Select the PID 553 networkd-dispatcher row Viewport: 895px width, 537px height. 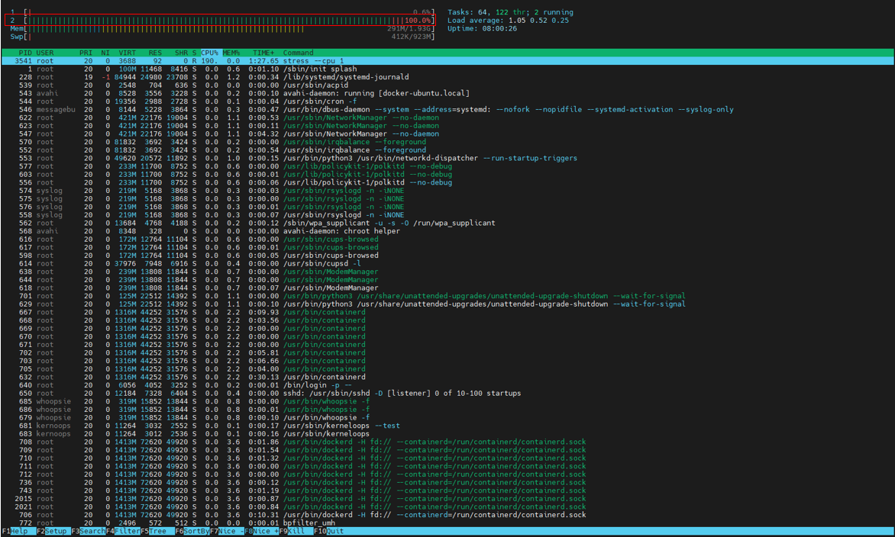(447, 158)
